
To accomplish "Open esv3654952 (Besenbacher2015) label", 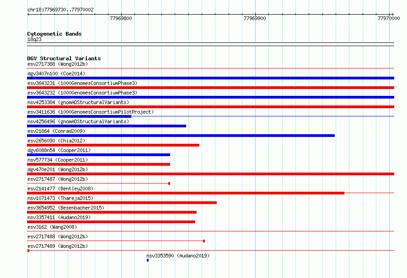I will [x=66, y=208].
